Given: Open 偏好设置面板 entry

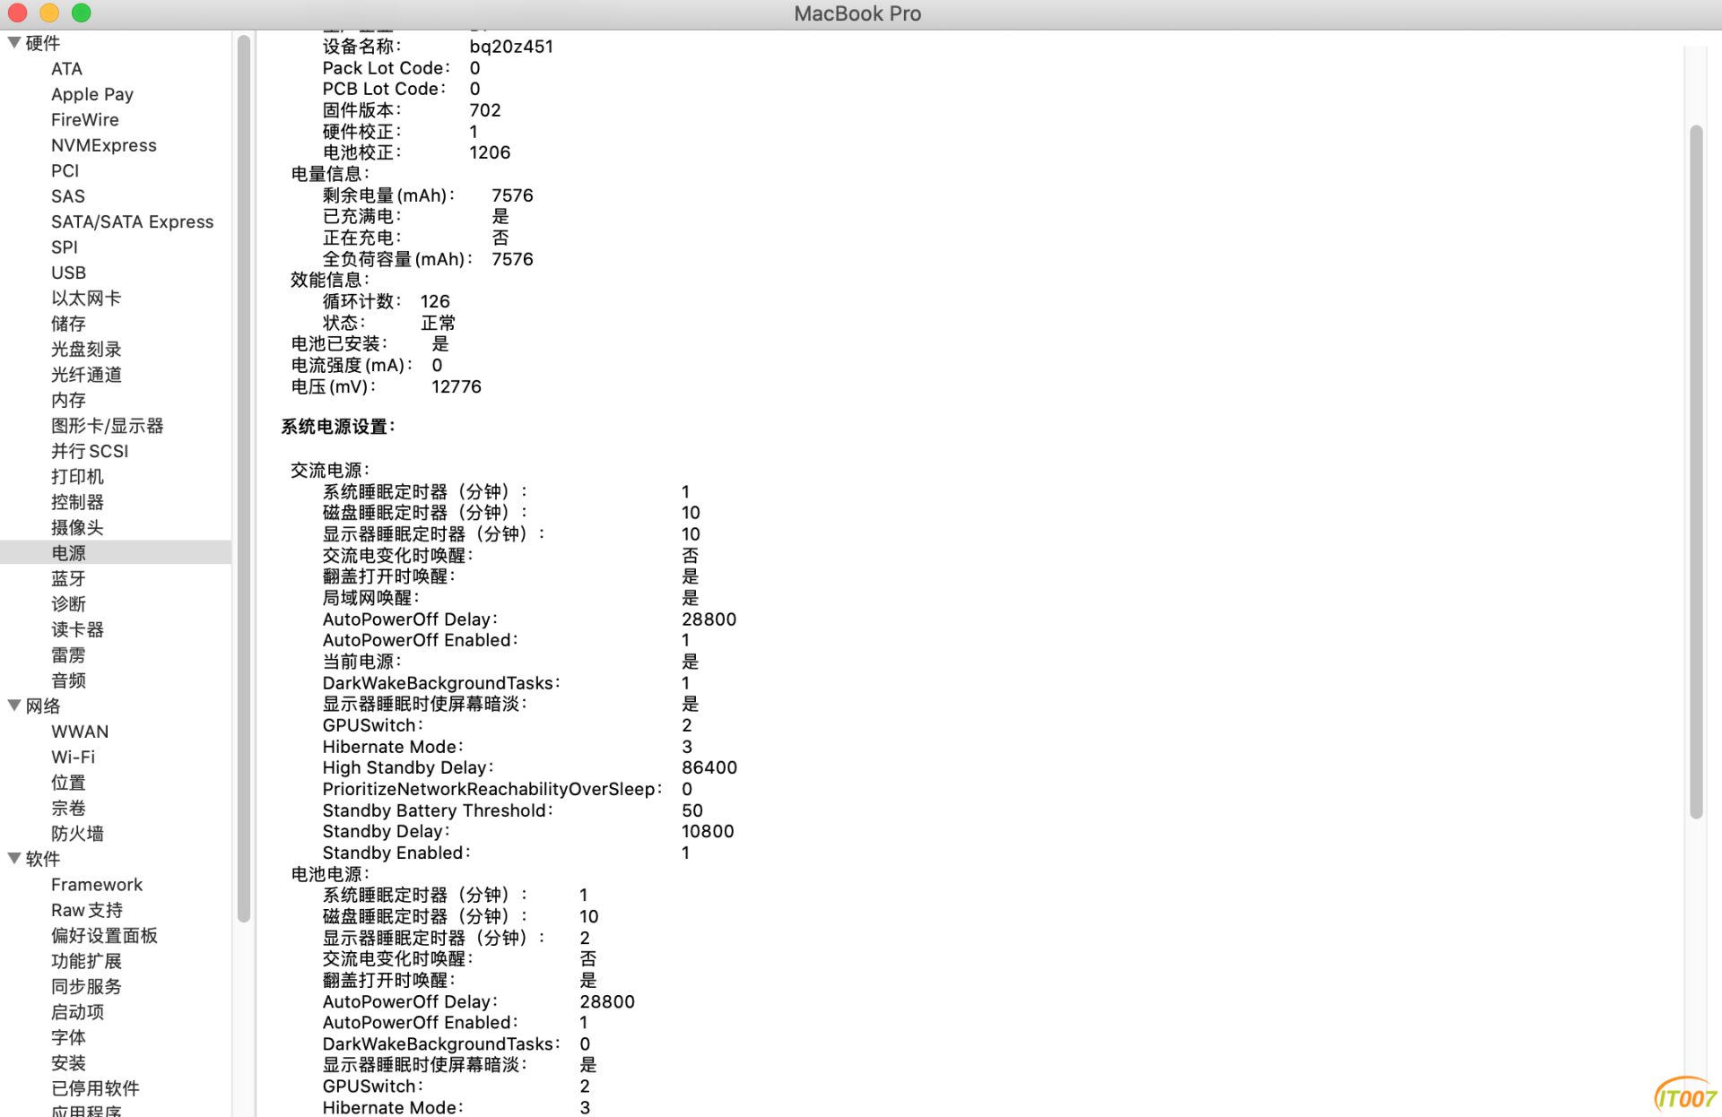Looking at the screenshot, I should 104,936.
